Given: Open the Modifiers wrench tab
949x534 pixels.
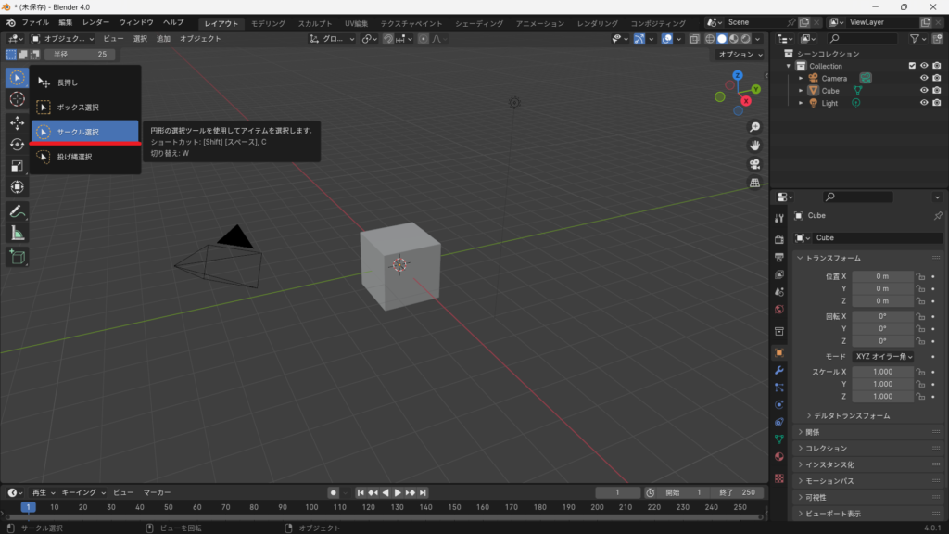Looking at the screenshot, I should (778, 370).
